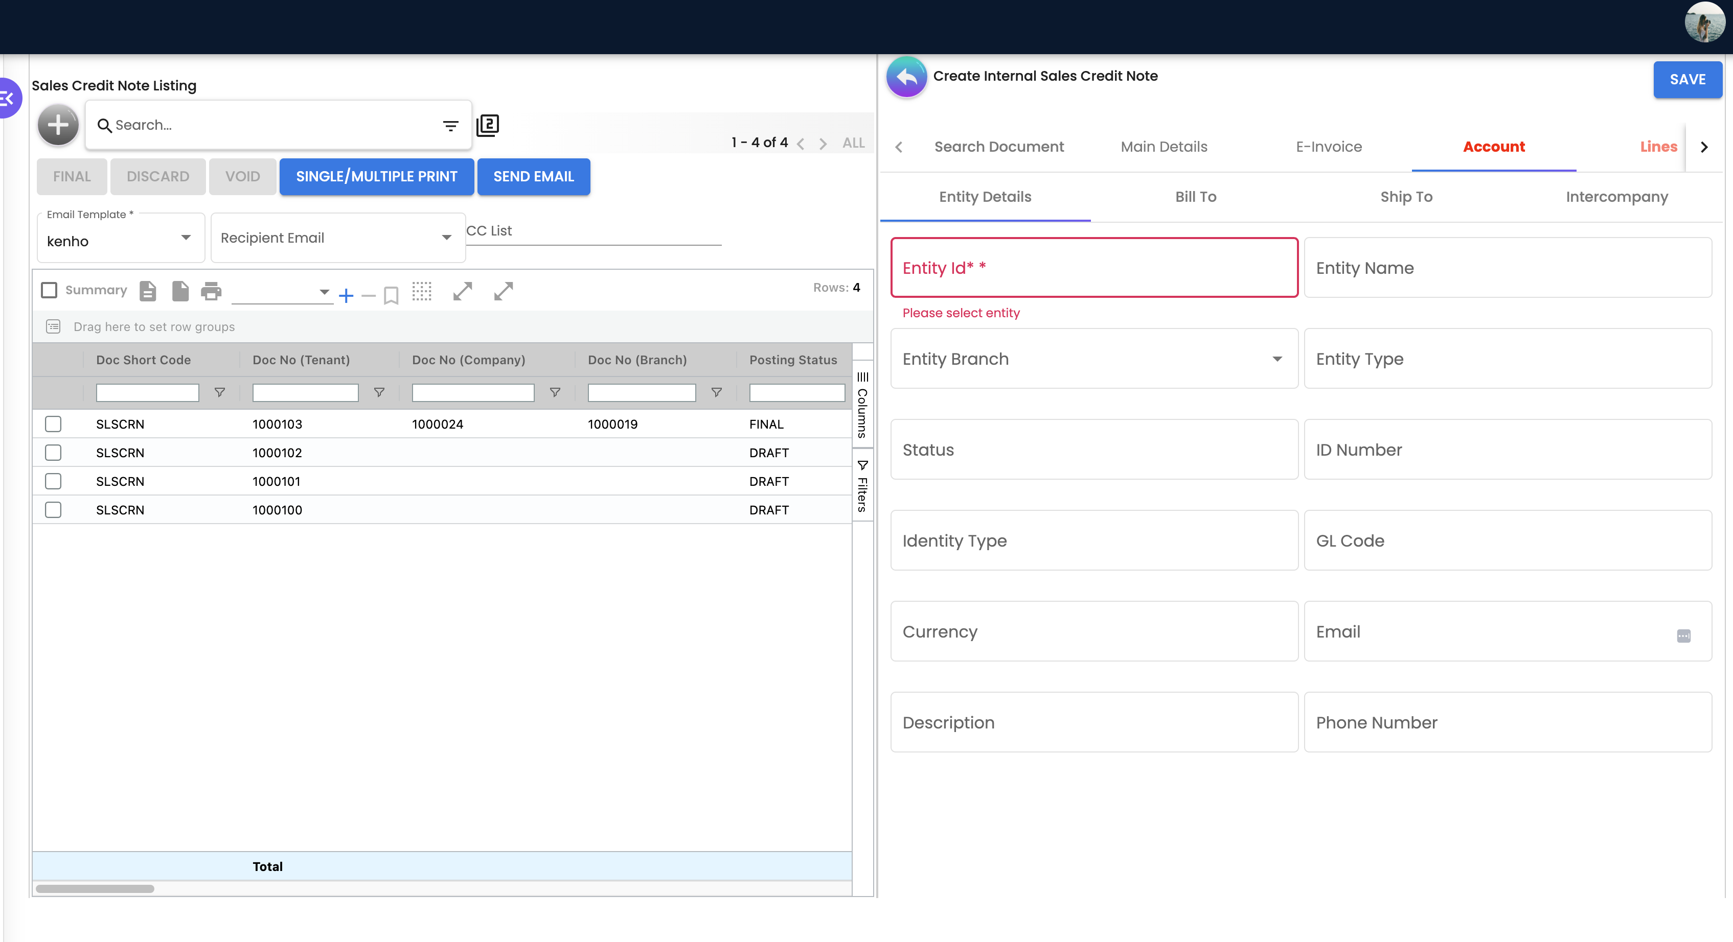Click the first document export icon
Viewport: 1733px width, 942px height.
(148, 291)
